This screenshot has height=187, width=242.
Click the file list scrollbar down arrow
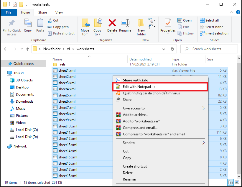pos(239,176)
